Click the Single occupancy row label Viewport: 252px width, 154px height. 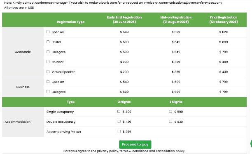tap(60, 112)
